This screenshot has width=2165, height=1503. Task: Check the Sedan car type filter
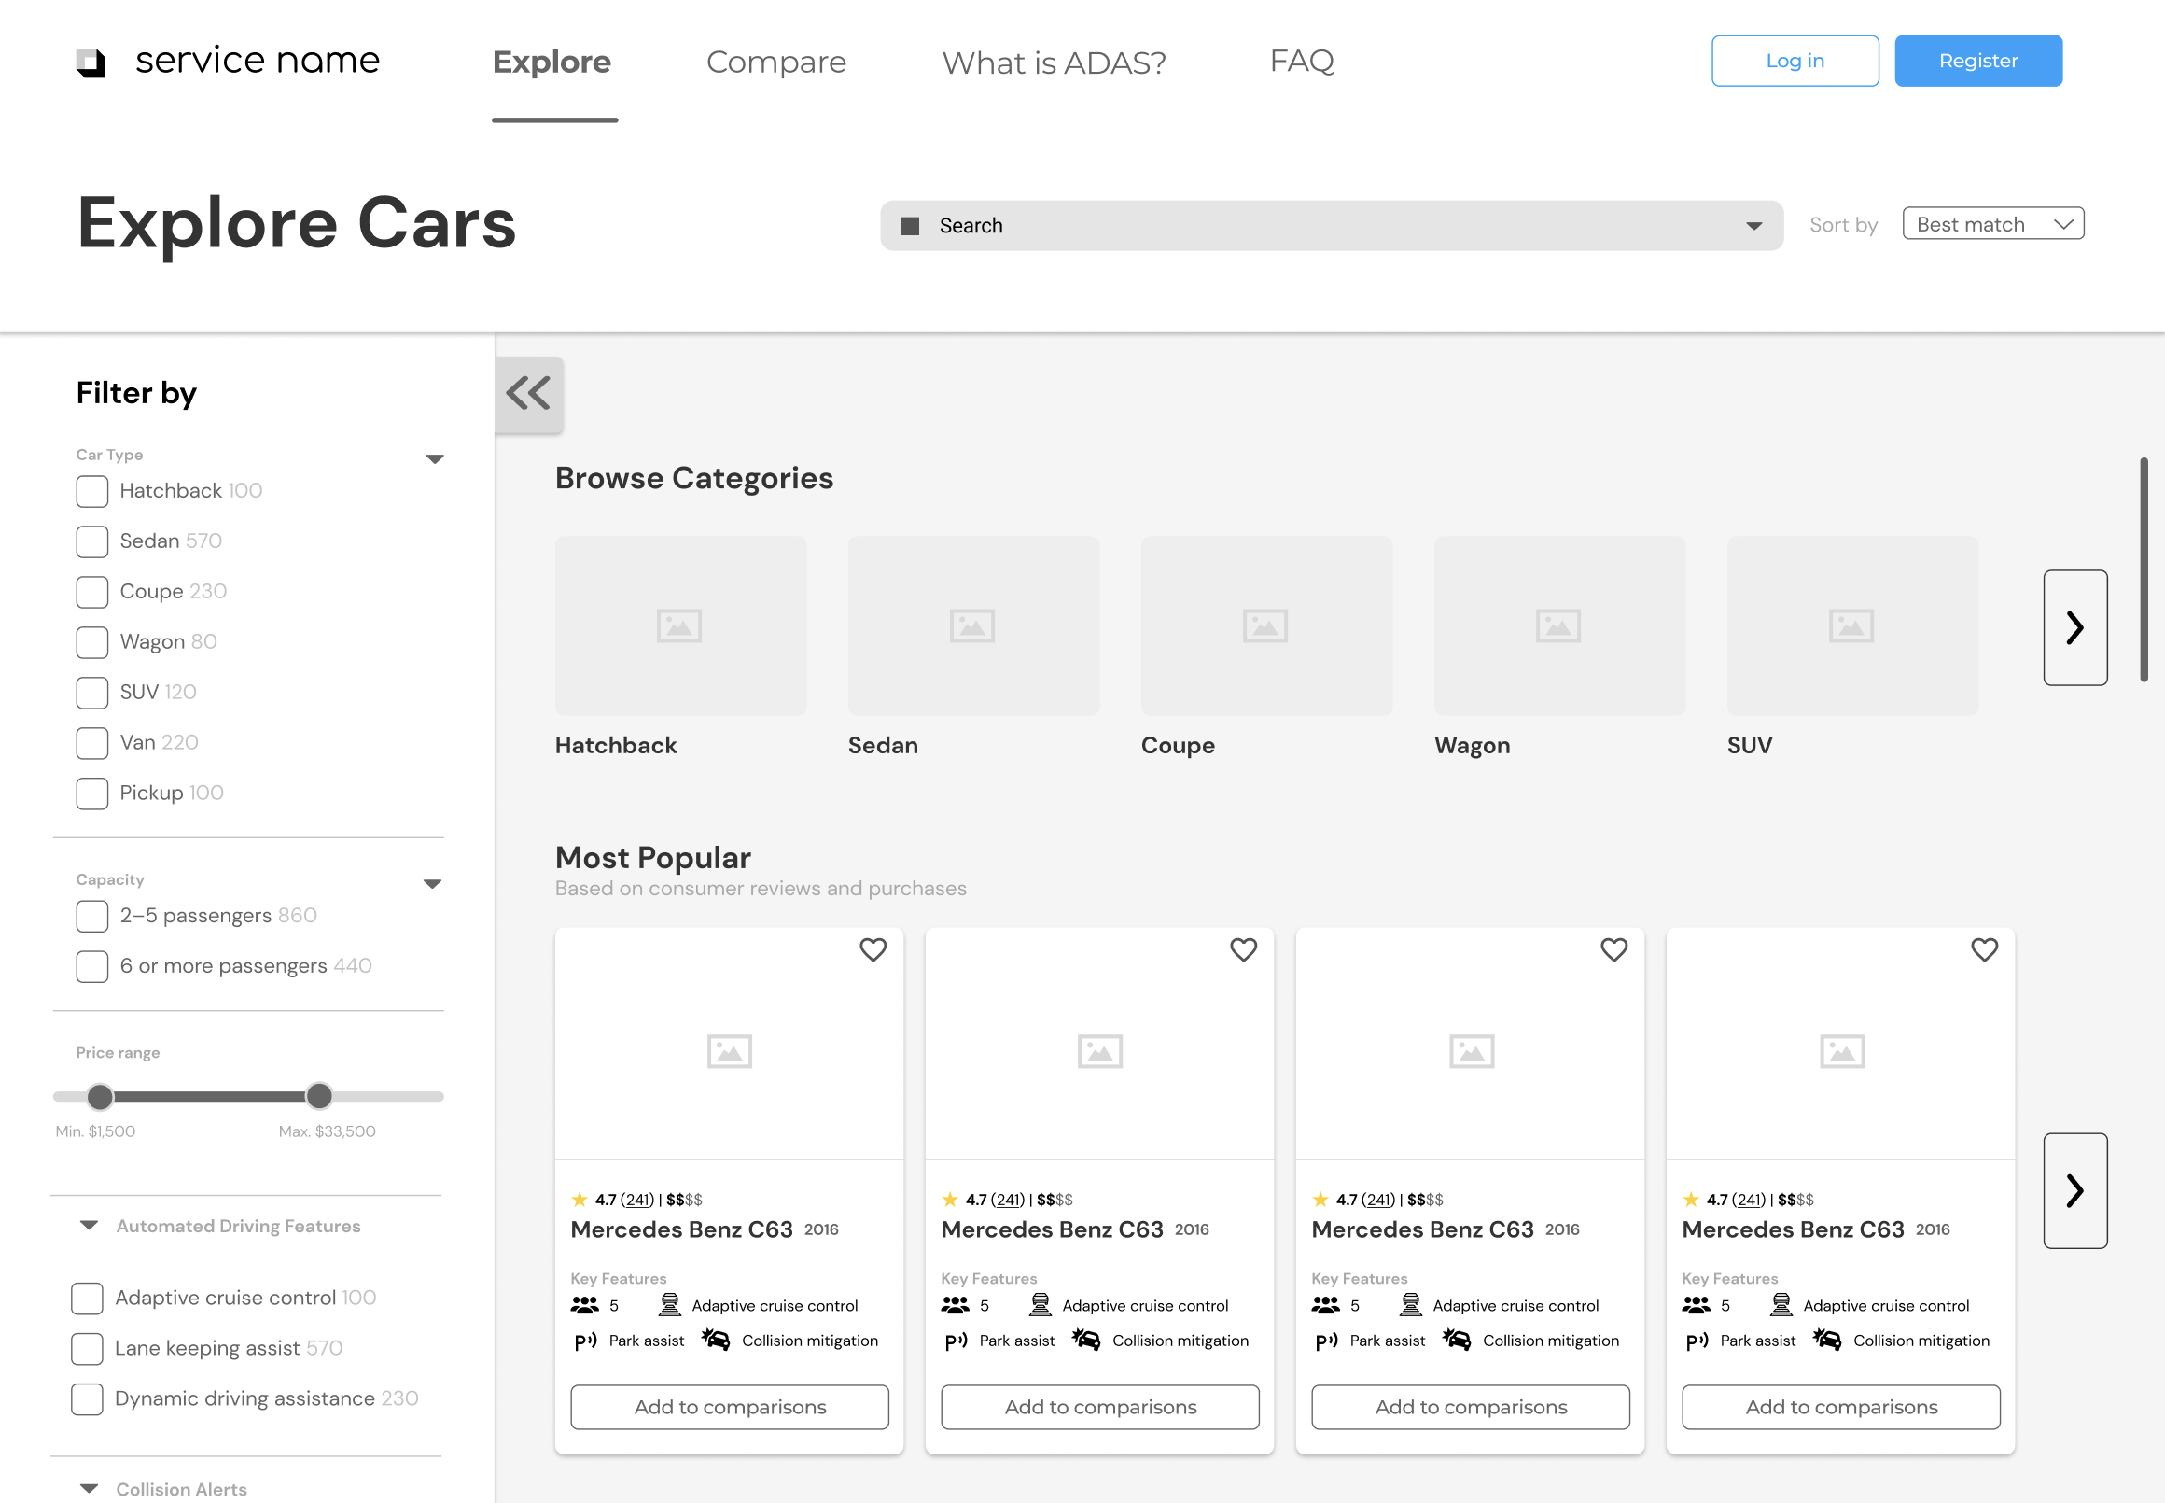[x=92, y=541]
